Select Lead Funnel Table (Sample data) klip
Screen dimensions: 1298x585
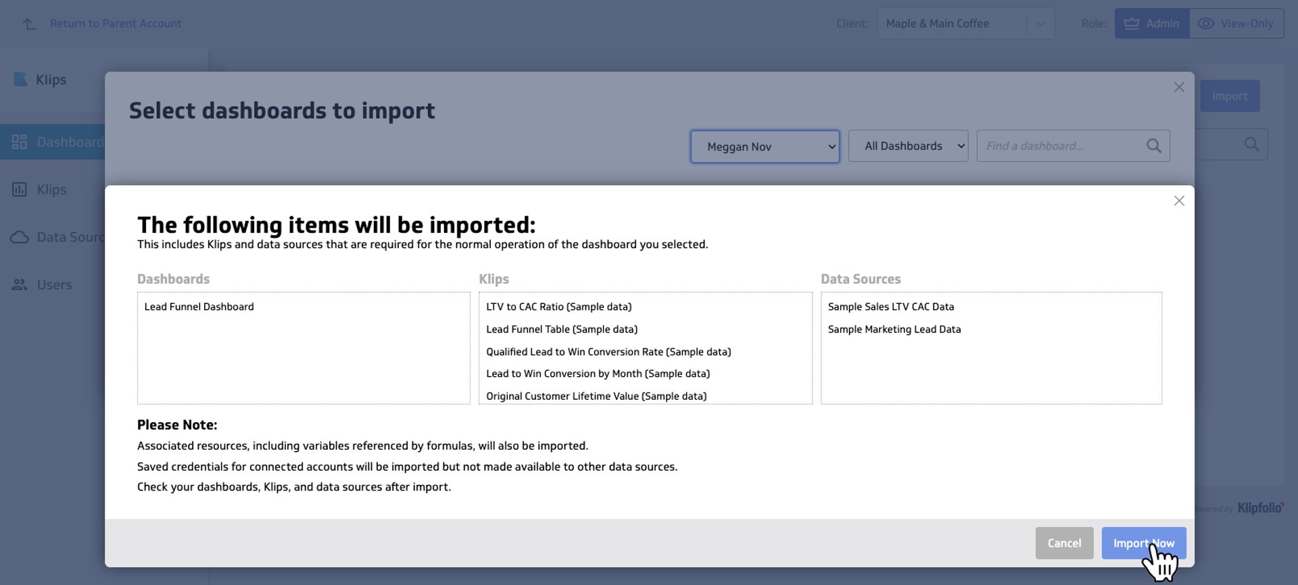(562, 329)
